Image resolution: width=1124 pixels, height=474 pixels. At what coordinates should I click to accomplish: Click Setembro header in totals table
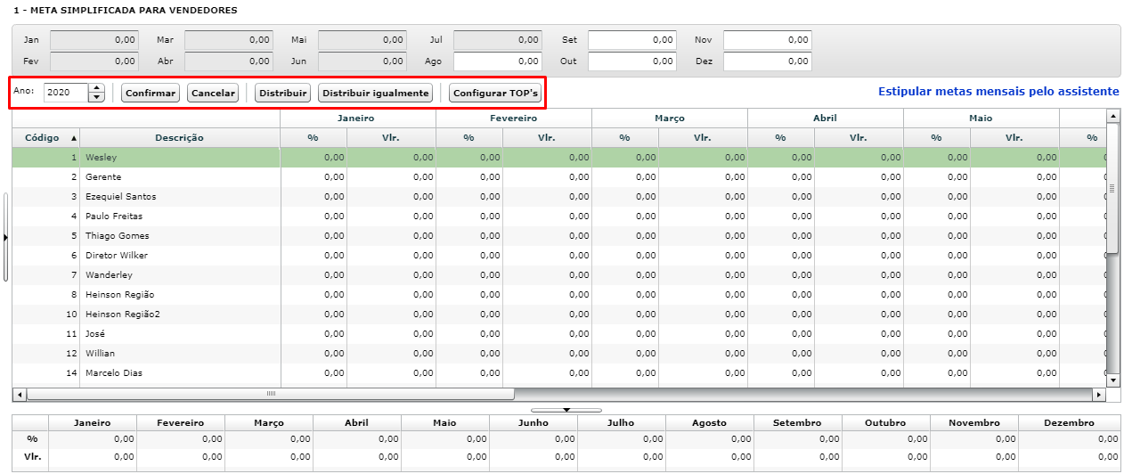[798, 423]
